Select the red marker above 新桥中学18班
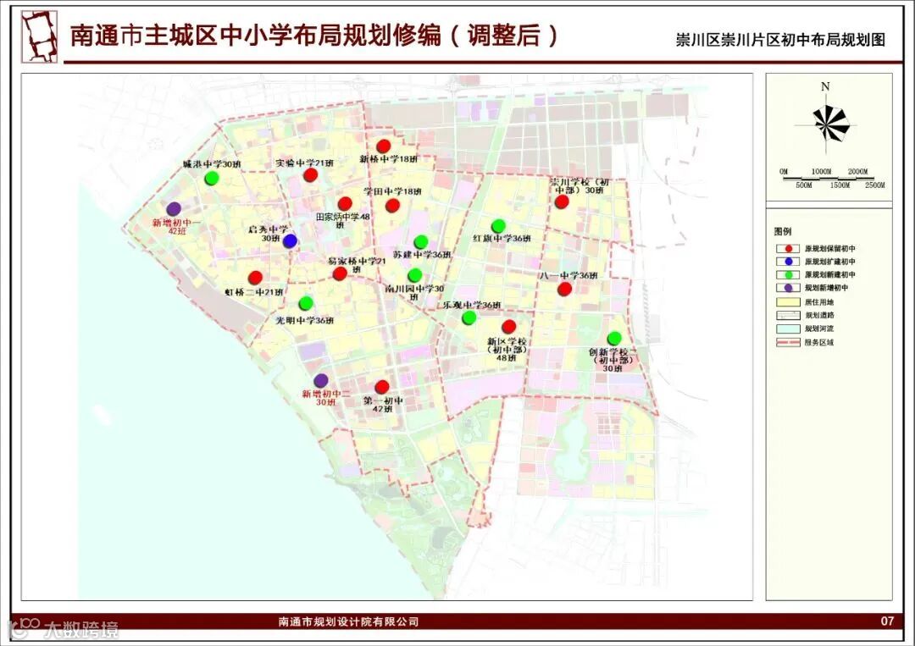 coord(384,146)
